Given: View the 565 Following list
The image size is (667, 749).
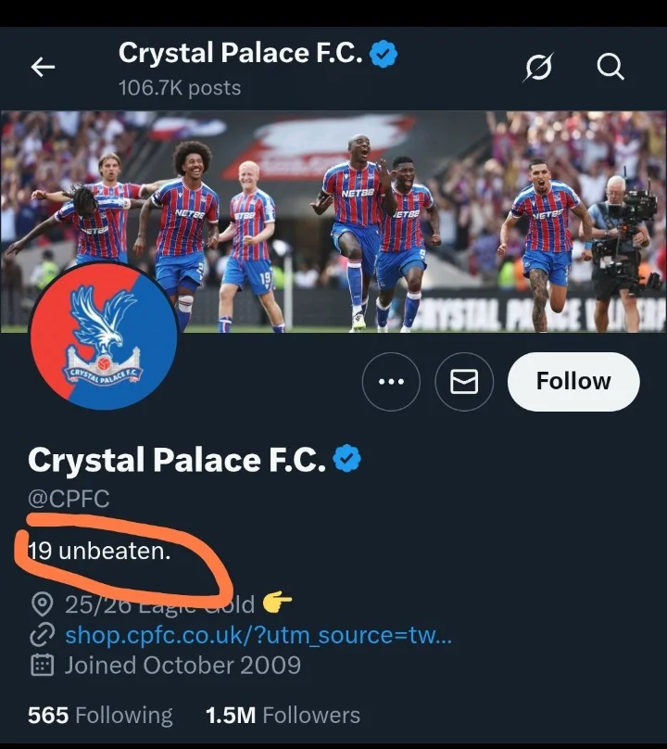Looking at the screenshot, I should click(x=100, y=716).
